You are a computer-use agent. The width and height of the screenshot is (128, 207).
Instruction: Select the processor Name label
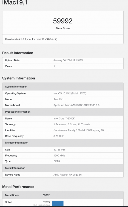point(8,118)
